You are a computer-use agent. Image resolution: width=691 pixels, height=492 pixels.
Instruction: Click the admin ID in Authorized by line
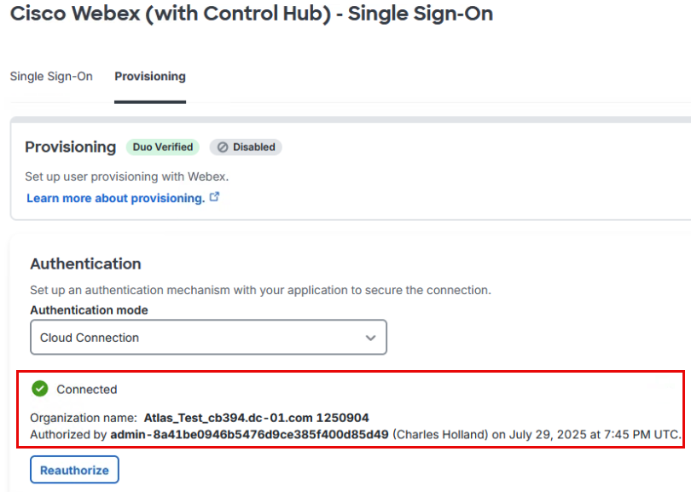pyautogui.click(x=249, y=434)
